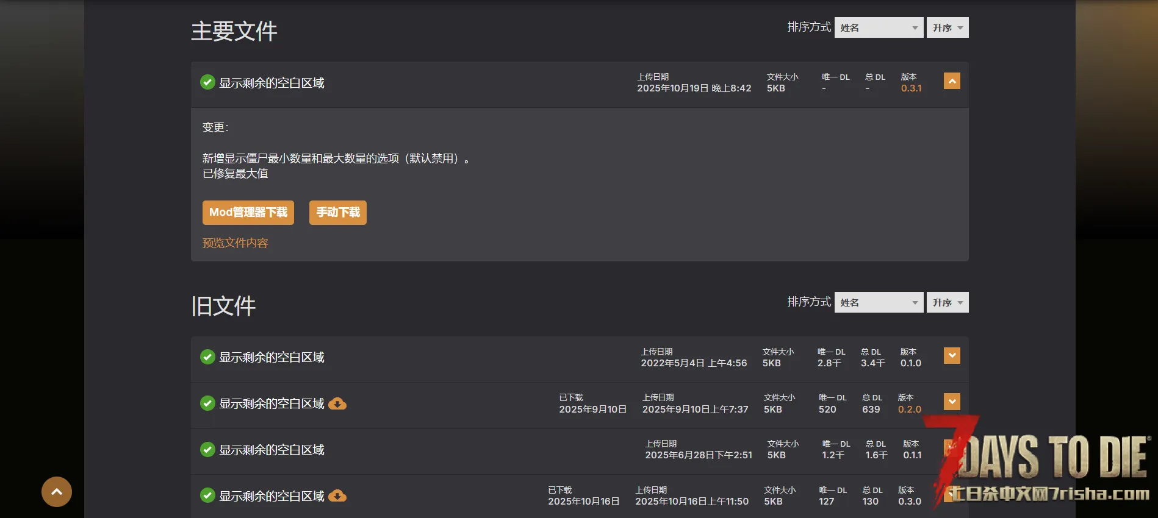Open 主要文件 升序 order dropdown

click(947, 27)
